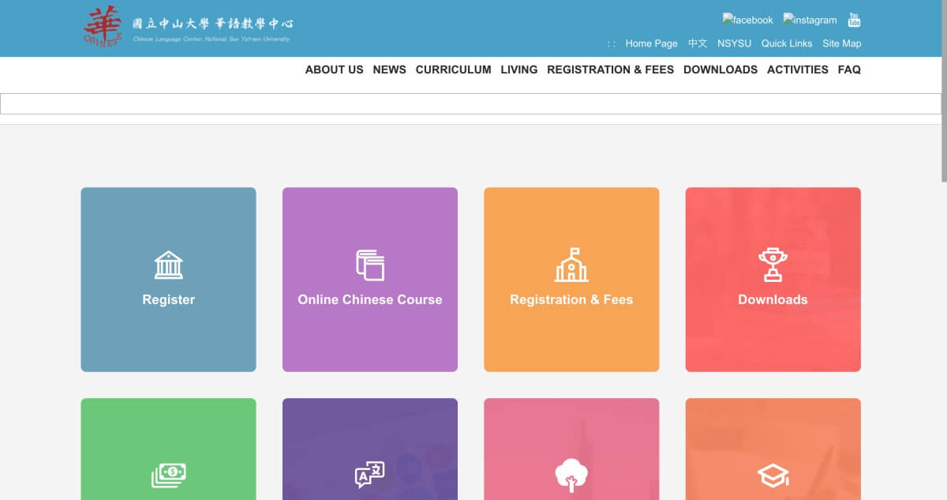This screenshot has width=947, height=500.
Task: Click the school building icon on orange tile
Action: (x=571, y=265)
